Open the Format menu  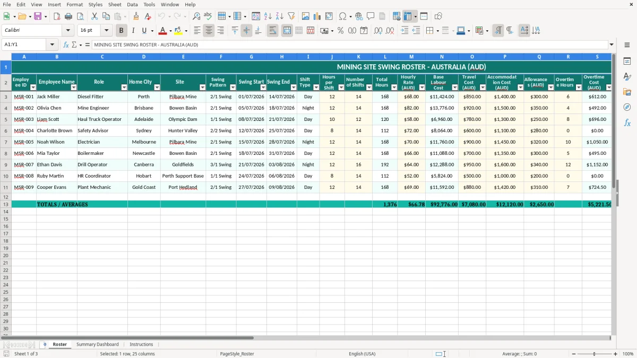coord(74,4)
